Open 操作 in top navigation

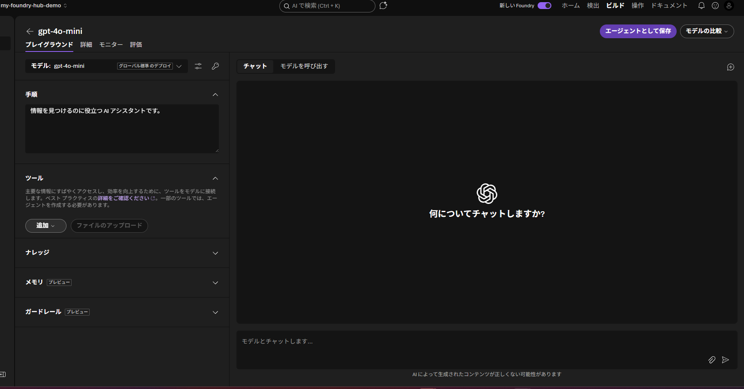coord(638,6)
